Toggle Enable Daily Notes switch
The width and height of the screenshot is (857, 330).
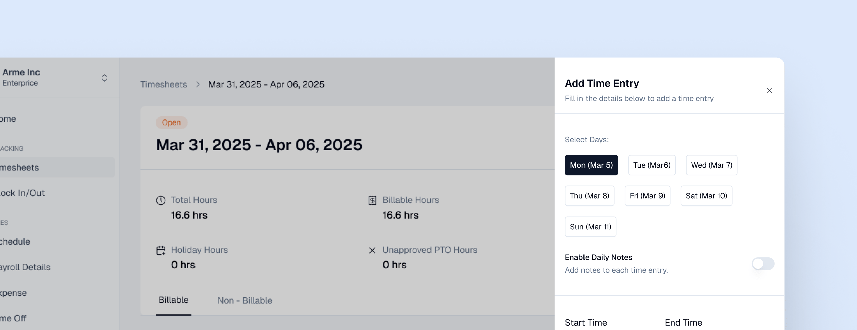click(763, 264)
